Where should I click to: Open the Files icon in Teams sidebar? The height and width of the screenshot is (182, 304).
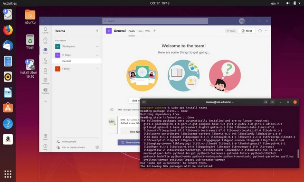point(45,71)
